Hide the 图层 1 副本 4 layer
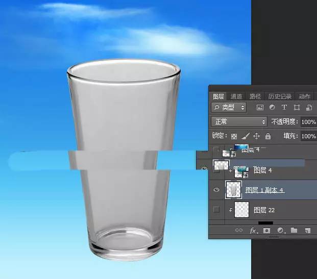This screenshot has width=317, height=279. (x=216, y=190)
